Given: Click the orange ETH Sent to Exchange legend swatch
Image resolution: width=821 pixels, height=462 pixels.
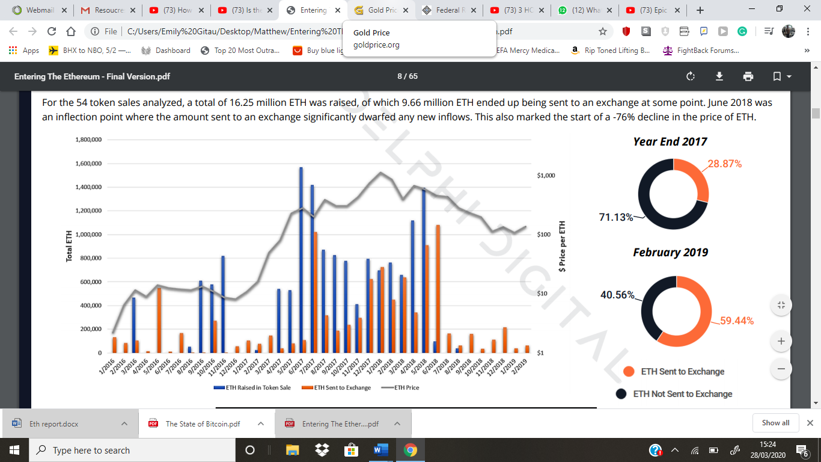Looking at the screenshot, I should click(629, 371).
